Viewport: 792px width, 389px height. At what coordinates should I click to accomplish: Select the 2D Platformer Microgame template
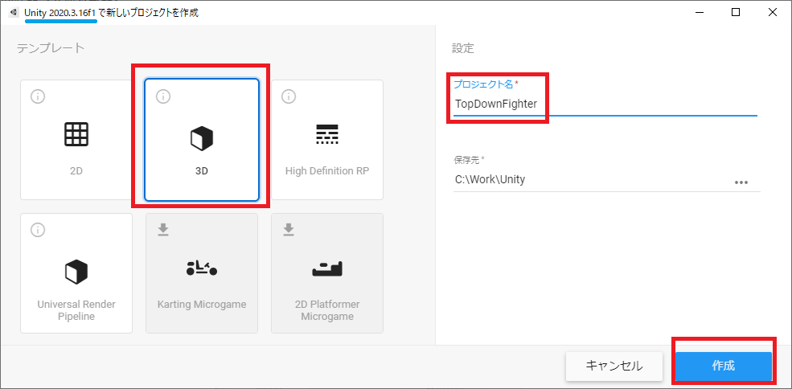[326, 272]
